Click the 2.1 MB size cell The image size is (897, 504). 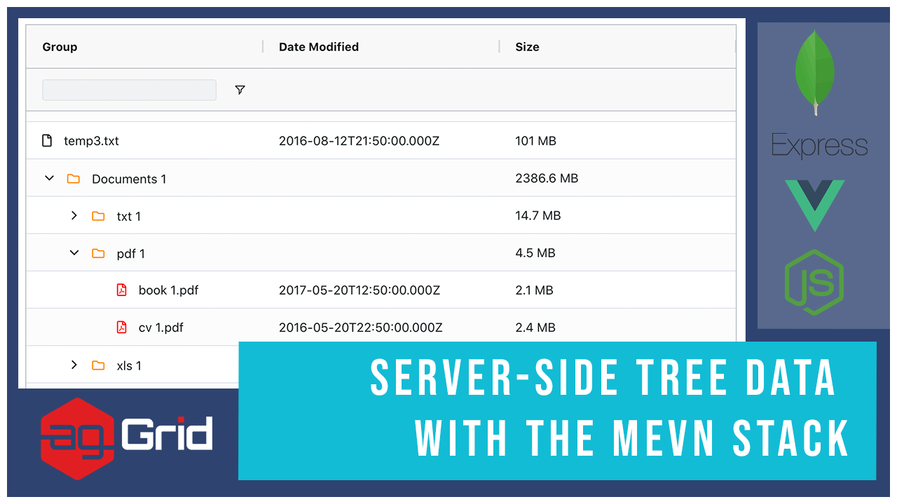click(x=534, y=290)
